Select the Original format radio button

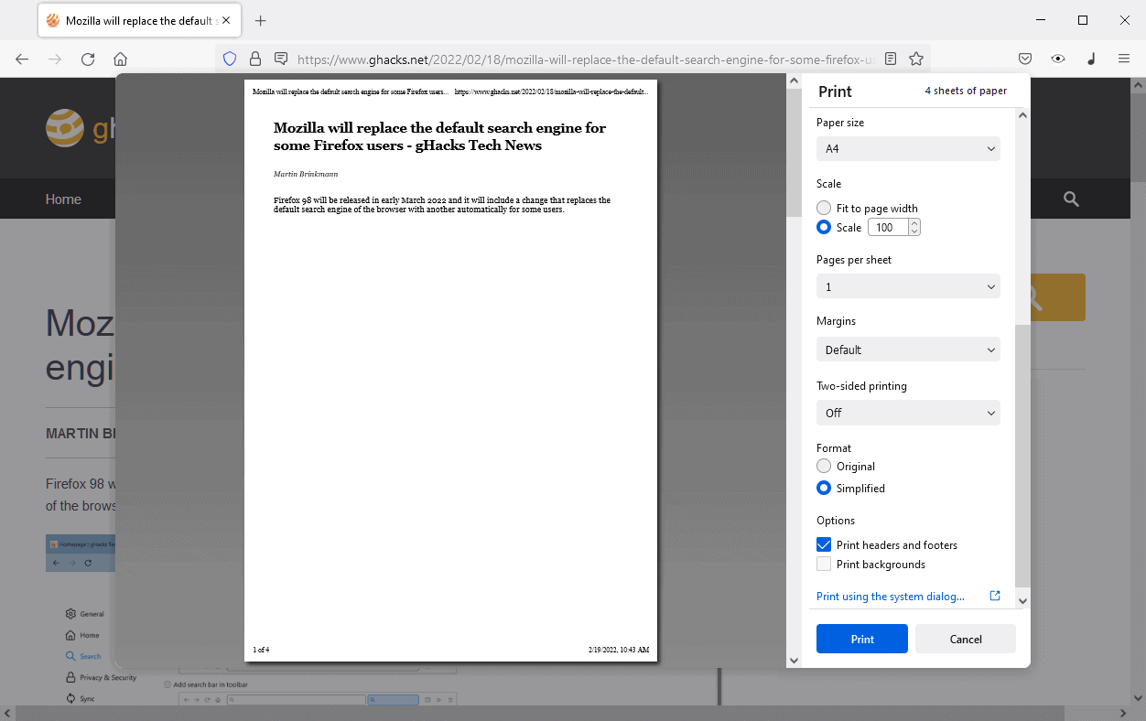click(824, 467)
